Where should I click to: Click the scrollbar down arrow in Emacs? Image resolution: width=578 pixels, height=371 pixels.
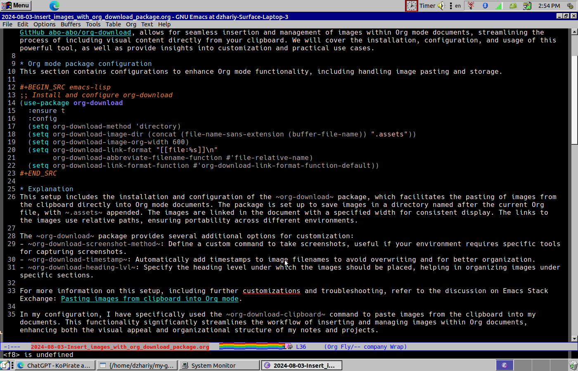pyautogui.click(x=574, y=338)
